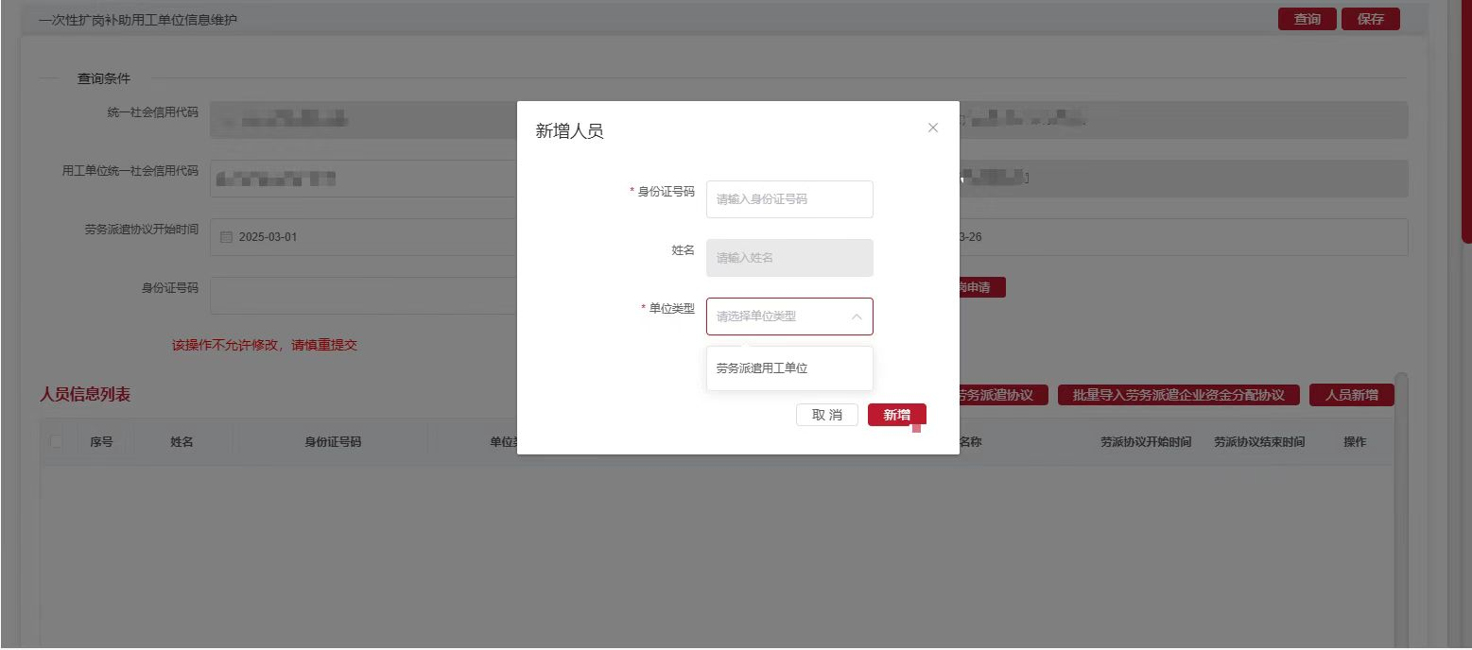
Task: Click the 查询 button top right
Action: (x=1307, y=18)
